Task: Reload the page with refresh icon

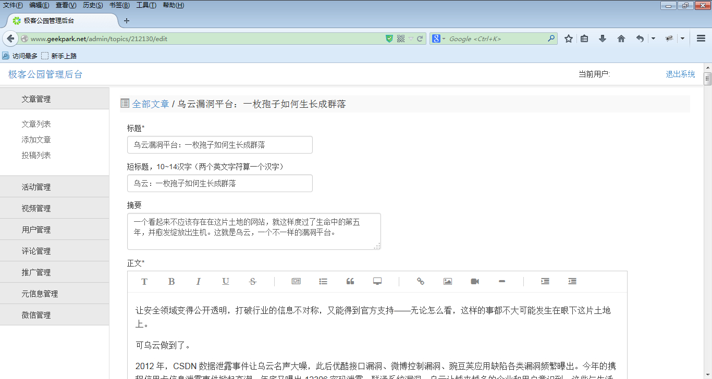Action: coord(420,39)
